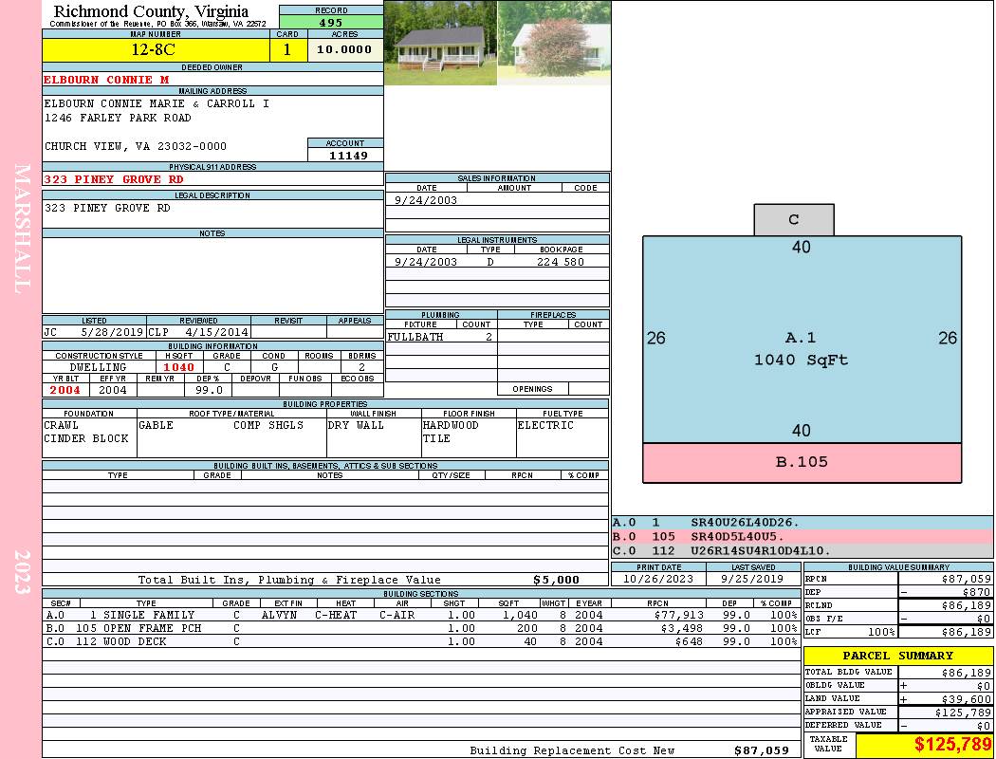This screenshot has width=996, height=759.
Task: Select sales date 9/24/2003 under Sales Information
Action: click(x=426, y=199)
